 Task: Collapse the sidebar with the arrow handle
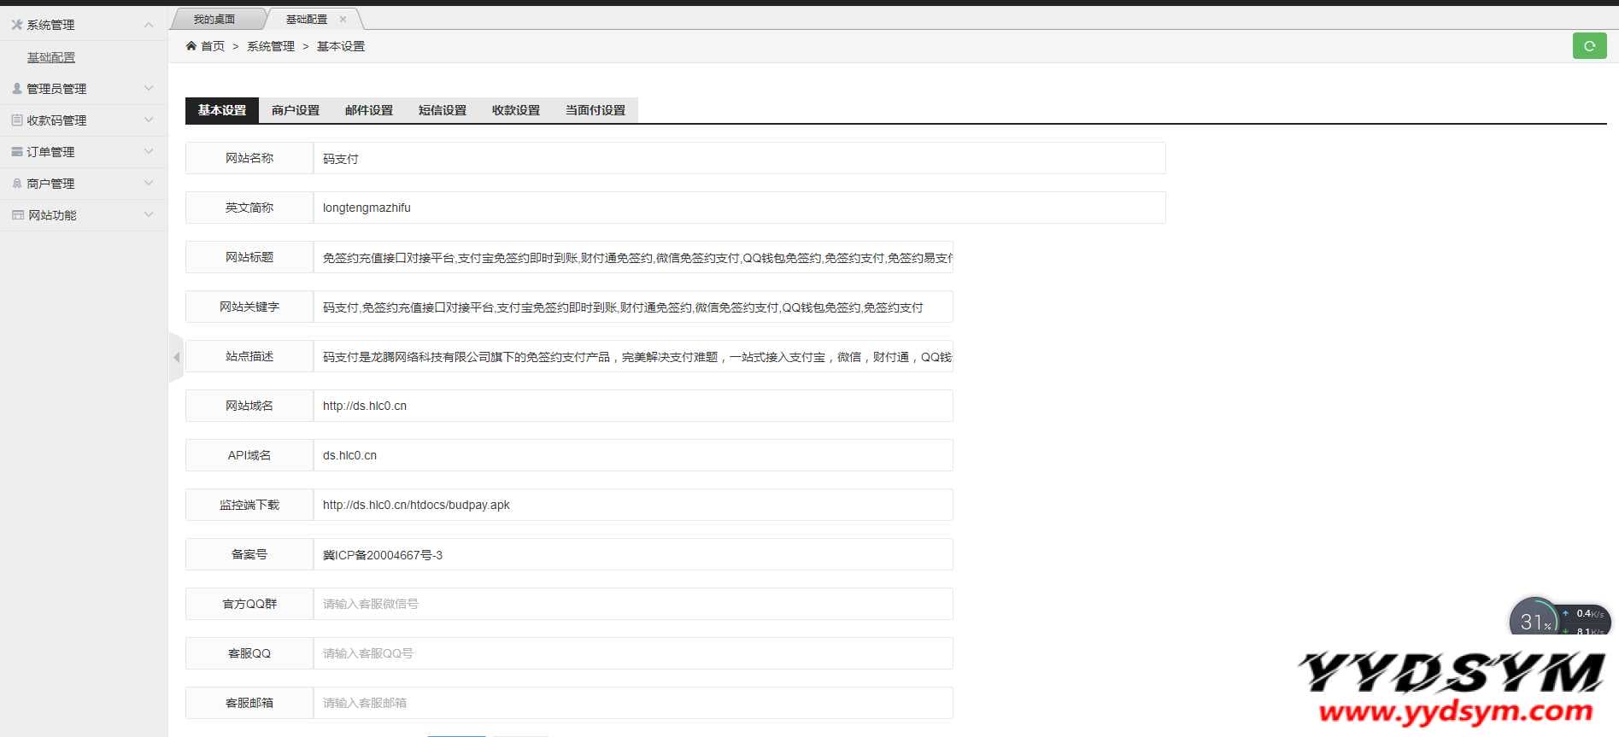(176, 357)
